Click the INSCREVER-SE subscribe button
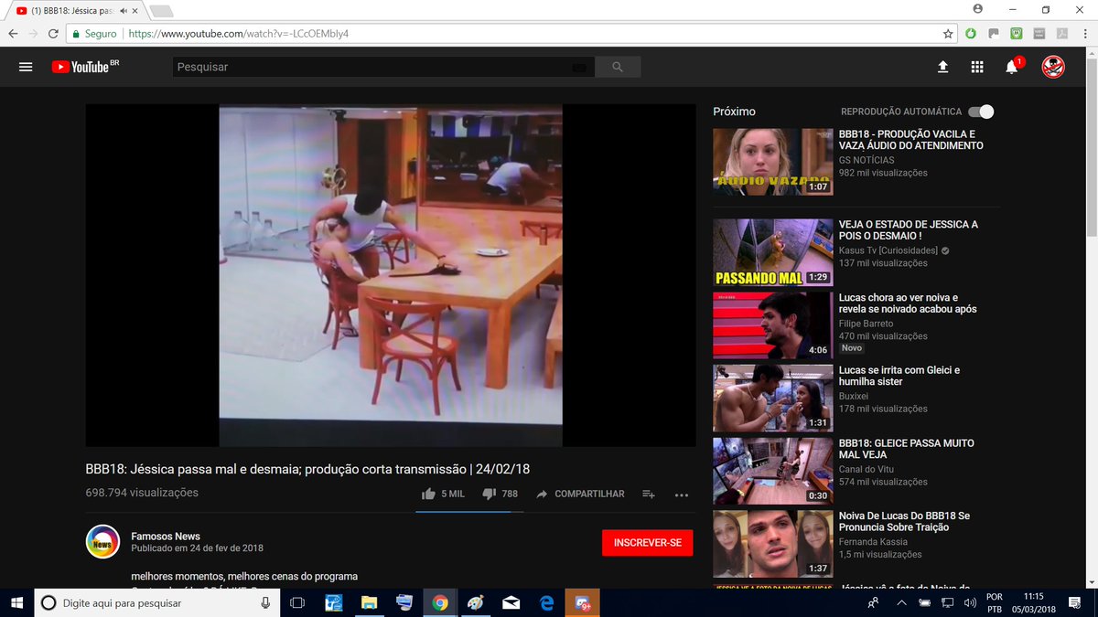The height and width of the screenshot is (617, 1098). [648, 543]
